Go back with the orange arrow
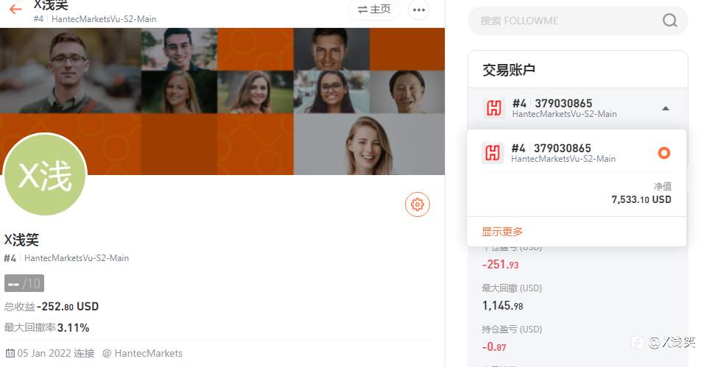Screen dimensions: 704x367 (15, 9)
